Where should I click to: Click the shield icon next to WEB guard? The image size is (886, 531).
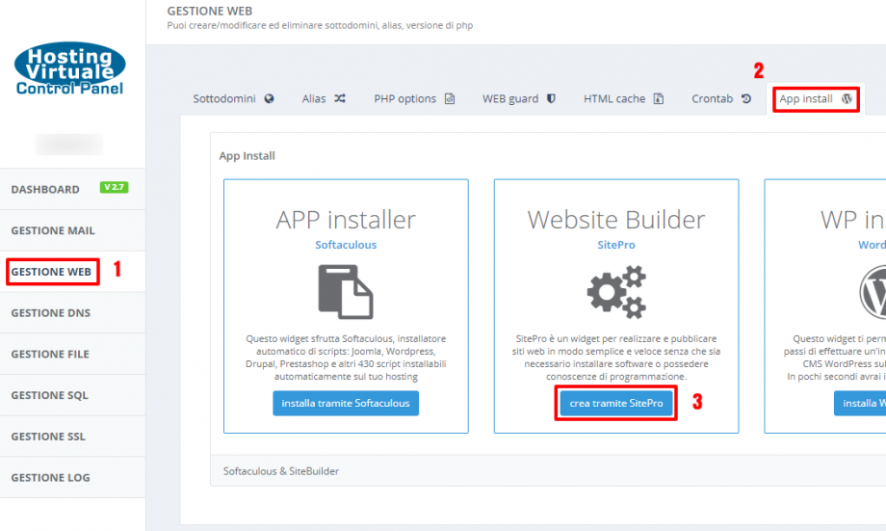click(551, 98)
